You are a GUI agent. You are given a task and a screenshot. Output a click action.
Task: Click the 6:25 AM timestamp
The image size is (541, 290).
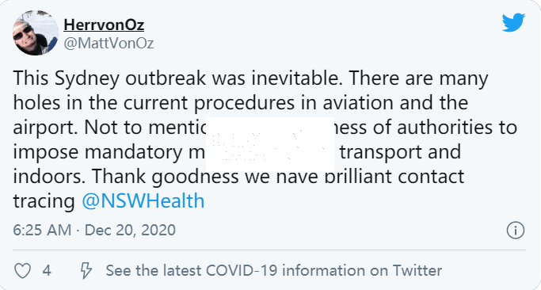[42, 231]
